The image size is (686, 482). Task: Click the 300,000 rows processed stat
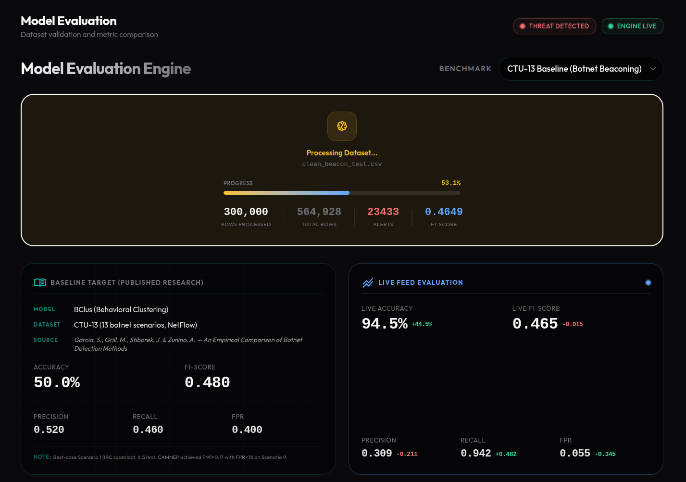point(246,212)
